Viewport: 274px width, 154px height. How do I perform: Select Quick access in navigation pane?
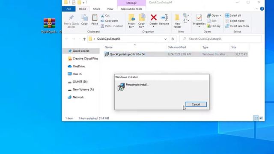(x=81, y=51)
